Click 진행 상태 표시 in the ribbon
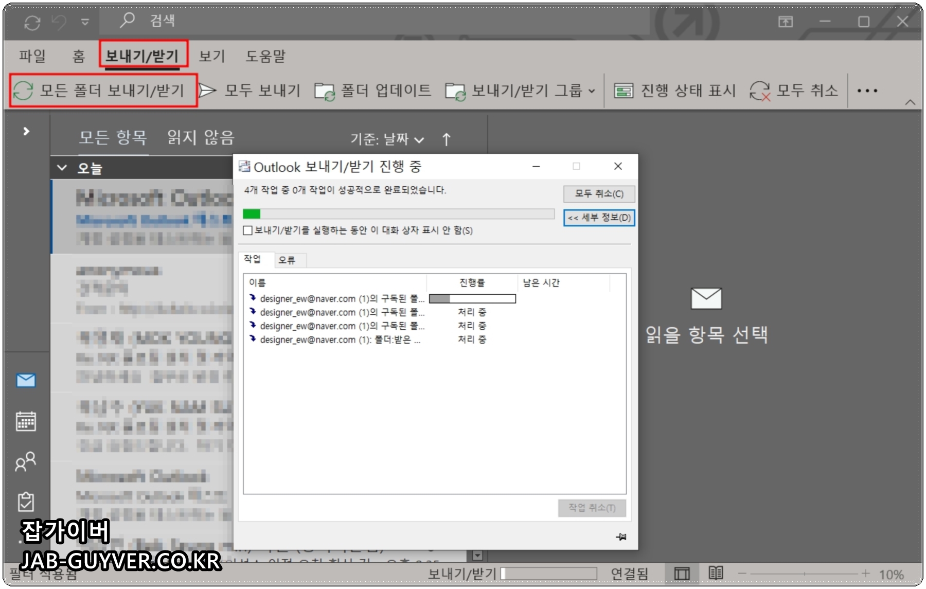926x589 pixels. (675, 91)
